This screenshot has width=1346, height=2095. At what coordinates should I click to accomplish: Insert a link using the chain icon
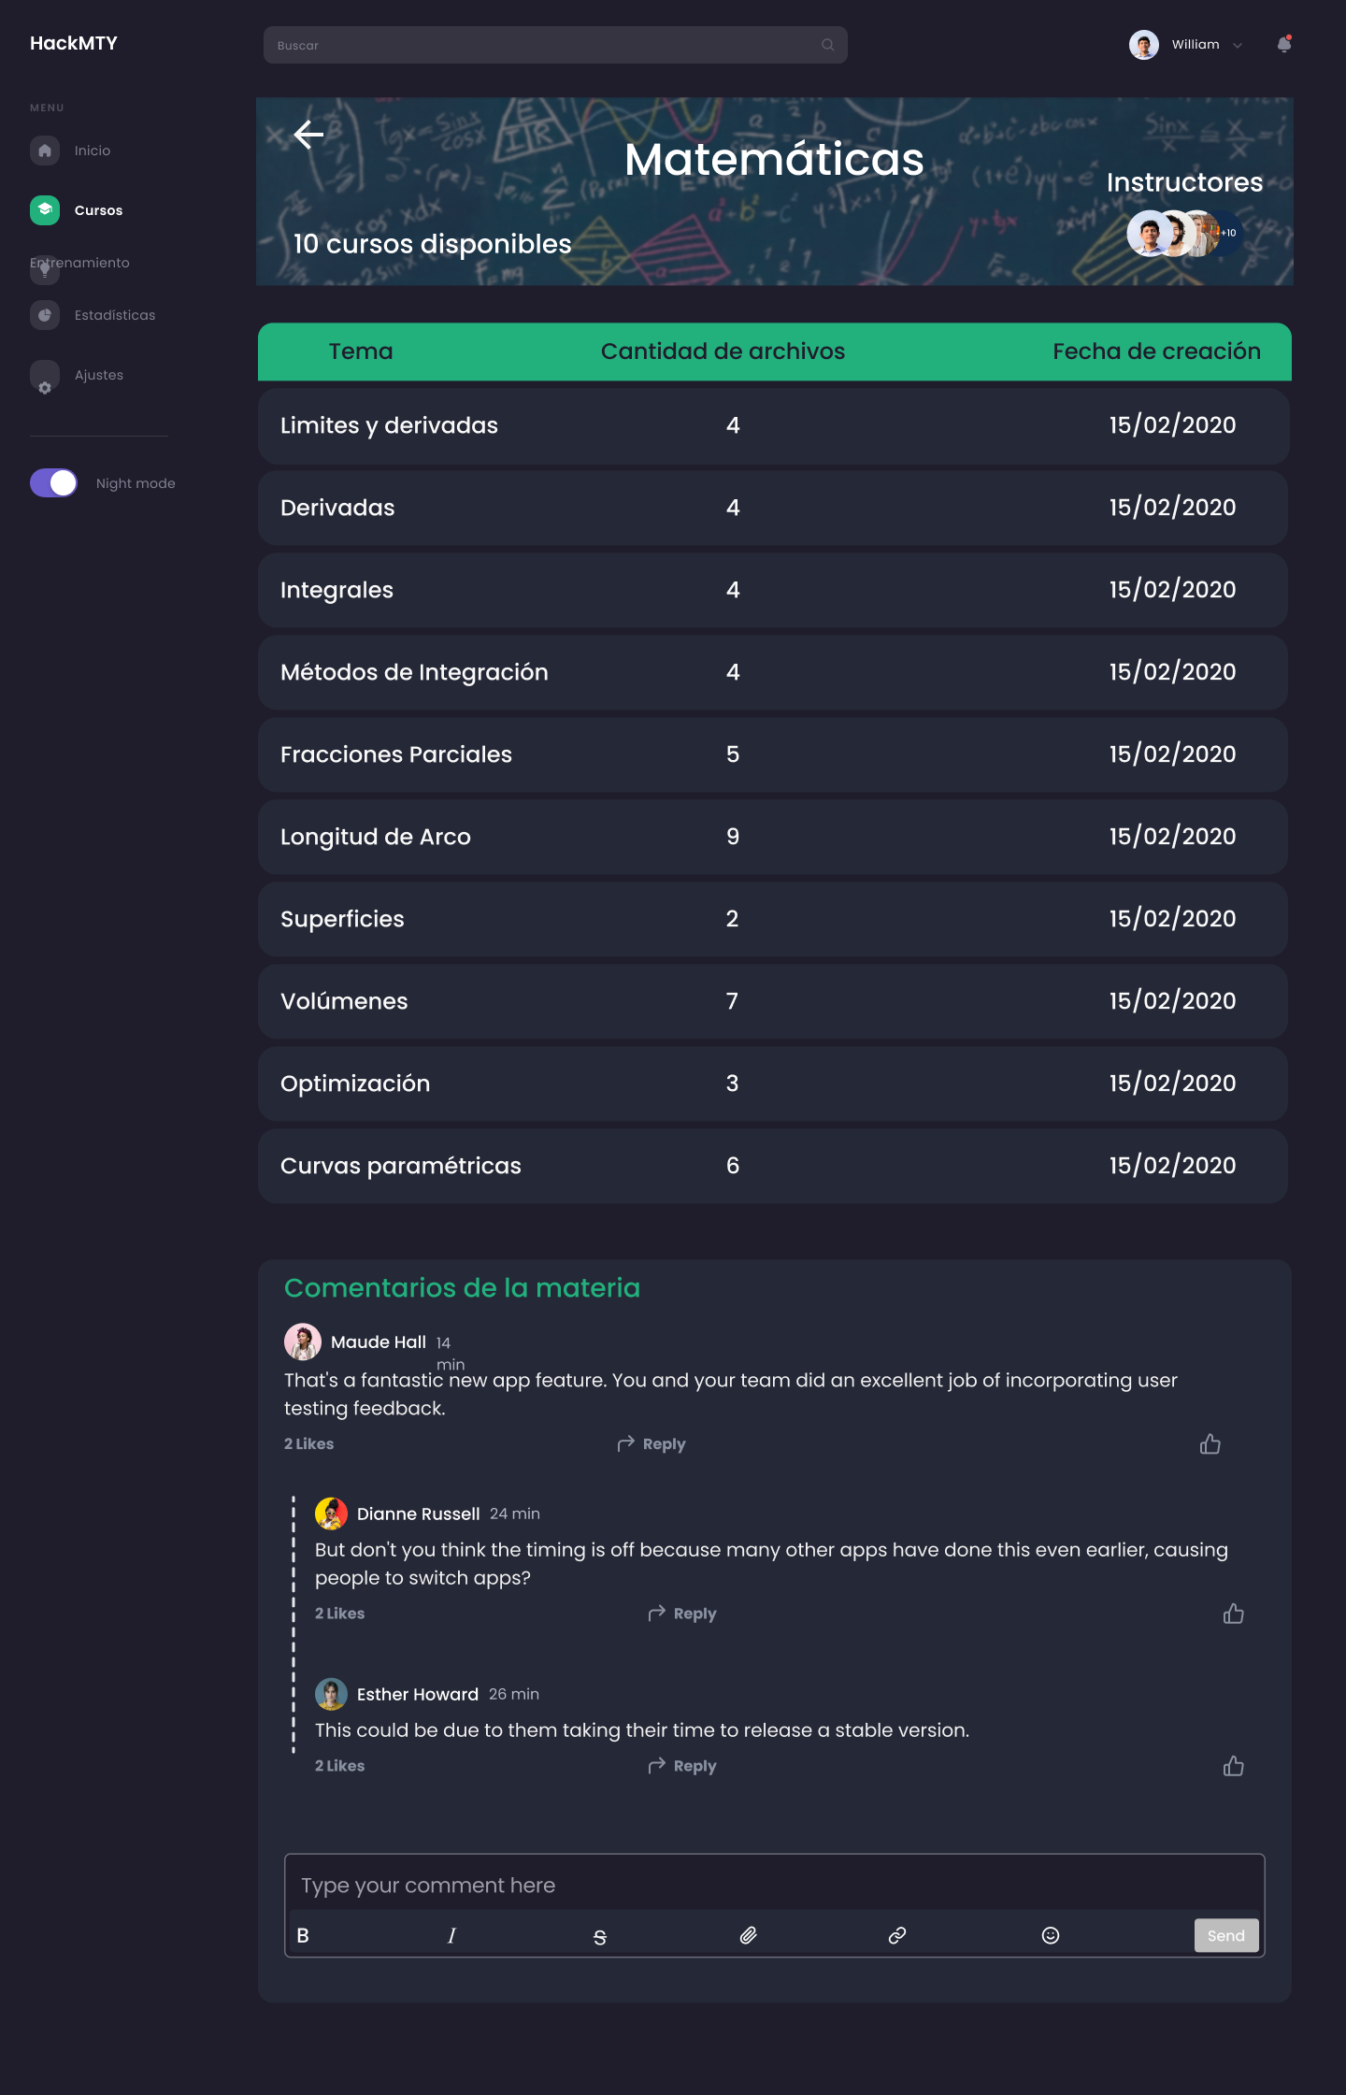897,1935
